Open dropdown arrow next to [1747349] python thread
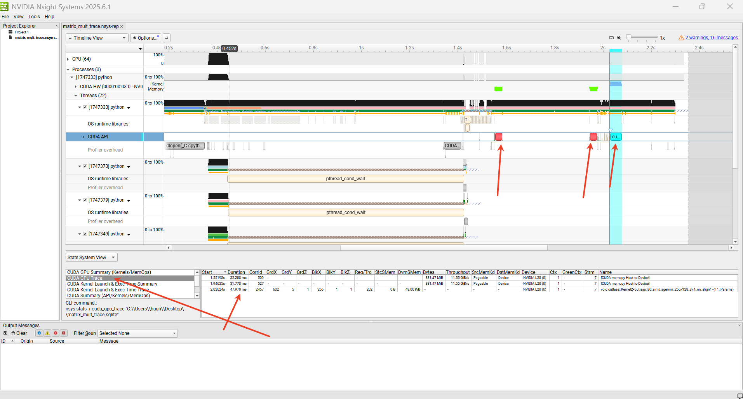Viewport: 743px width, 399px height. 129,234
